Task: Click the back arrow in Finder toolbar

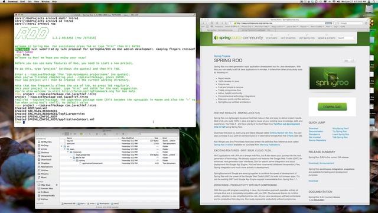Action: tap(38, 134)
